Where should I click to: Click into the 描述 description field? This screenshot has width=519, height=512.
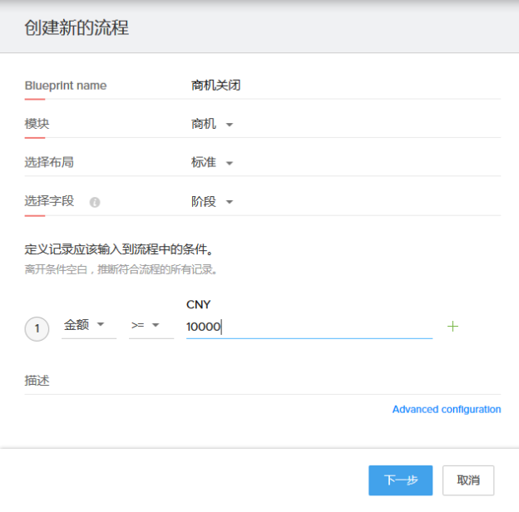click(x=262, y=381)
